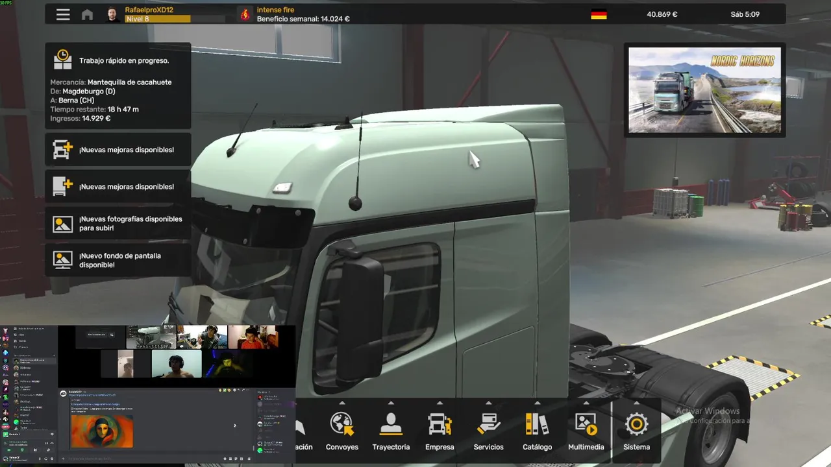Open '¡Nuevas fotografías disponibles para subir!'
Image resolution: width=831 pixels, height=467 pixels.
[x=118, y=224]
